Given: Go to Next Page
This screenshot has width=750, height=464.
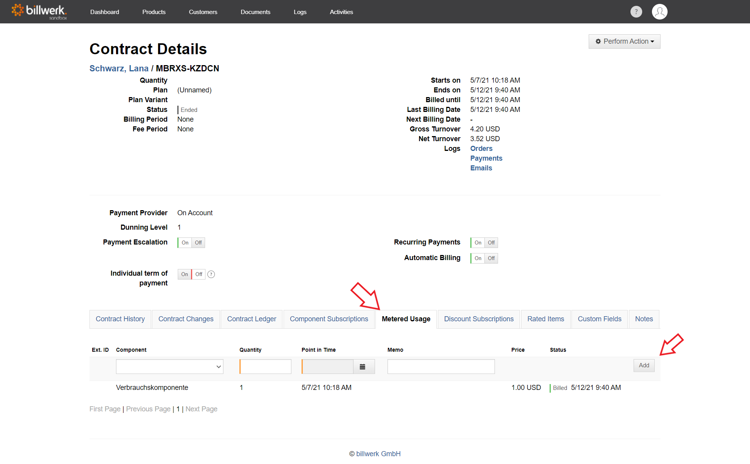Looking at the screenshot, I should point(202,409).
